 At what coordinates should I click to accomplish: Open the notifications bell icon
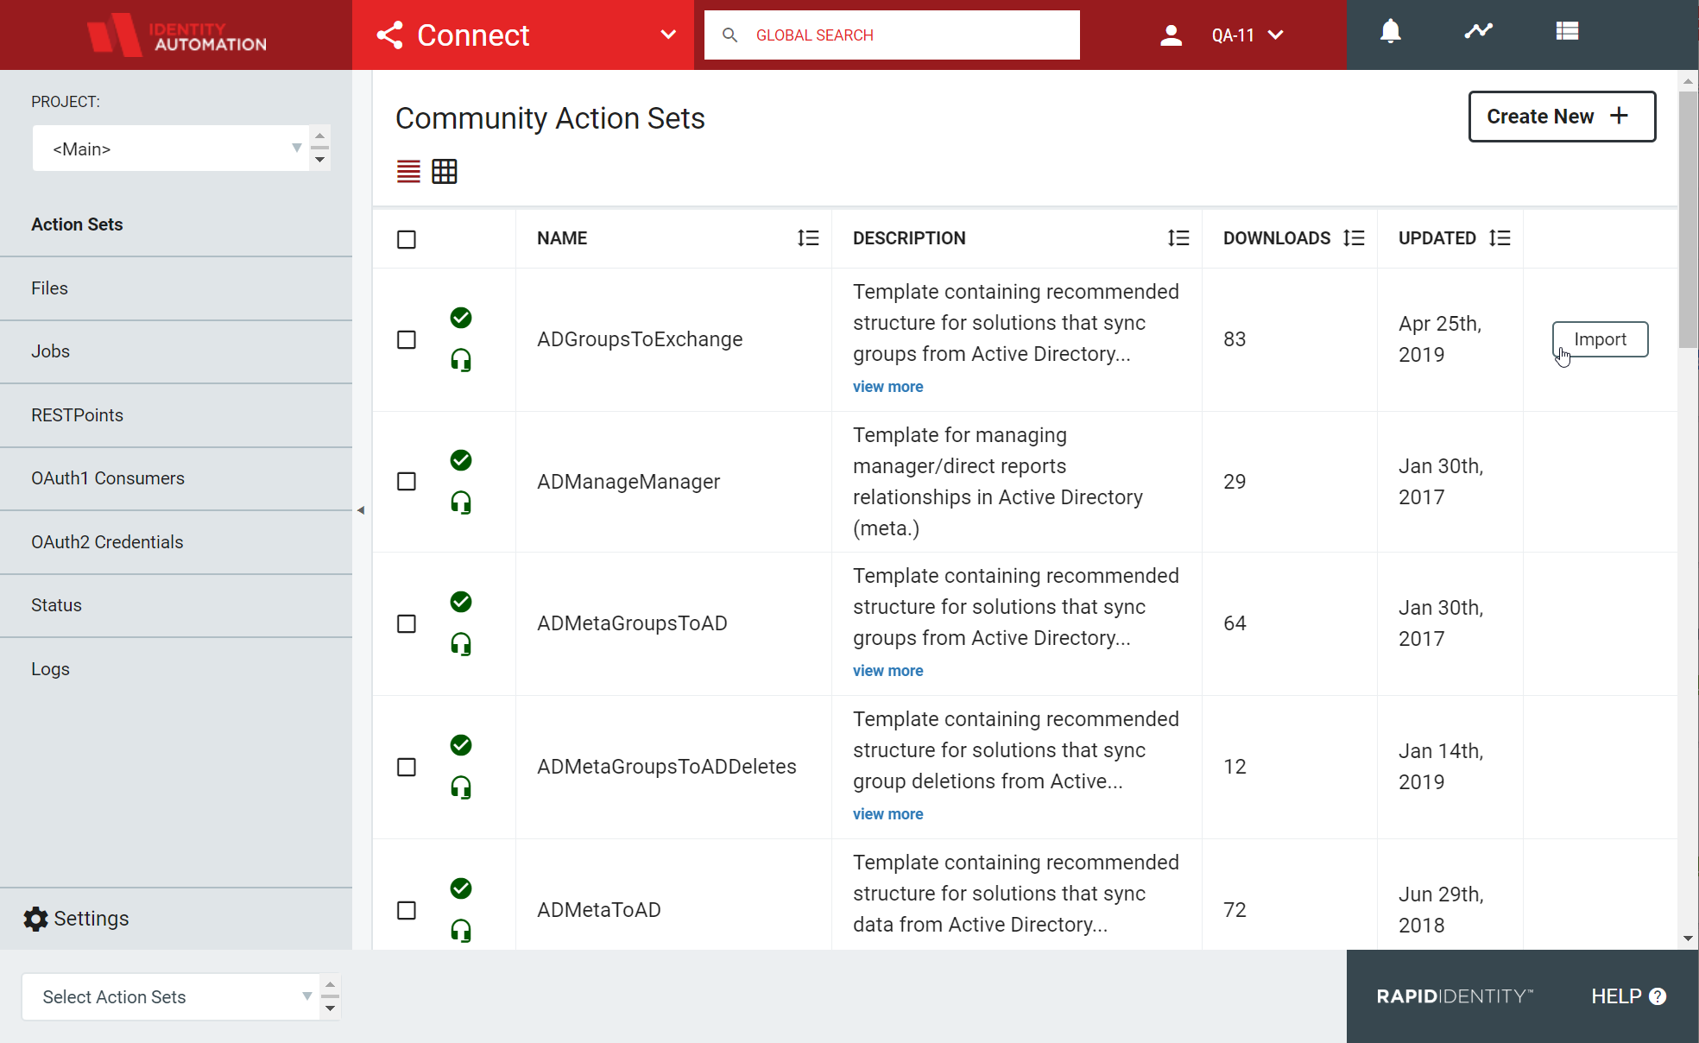1390,33
